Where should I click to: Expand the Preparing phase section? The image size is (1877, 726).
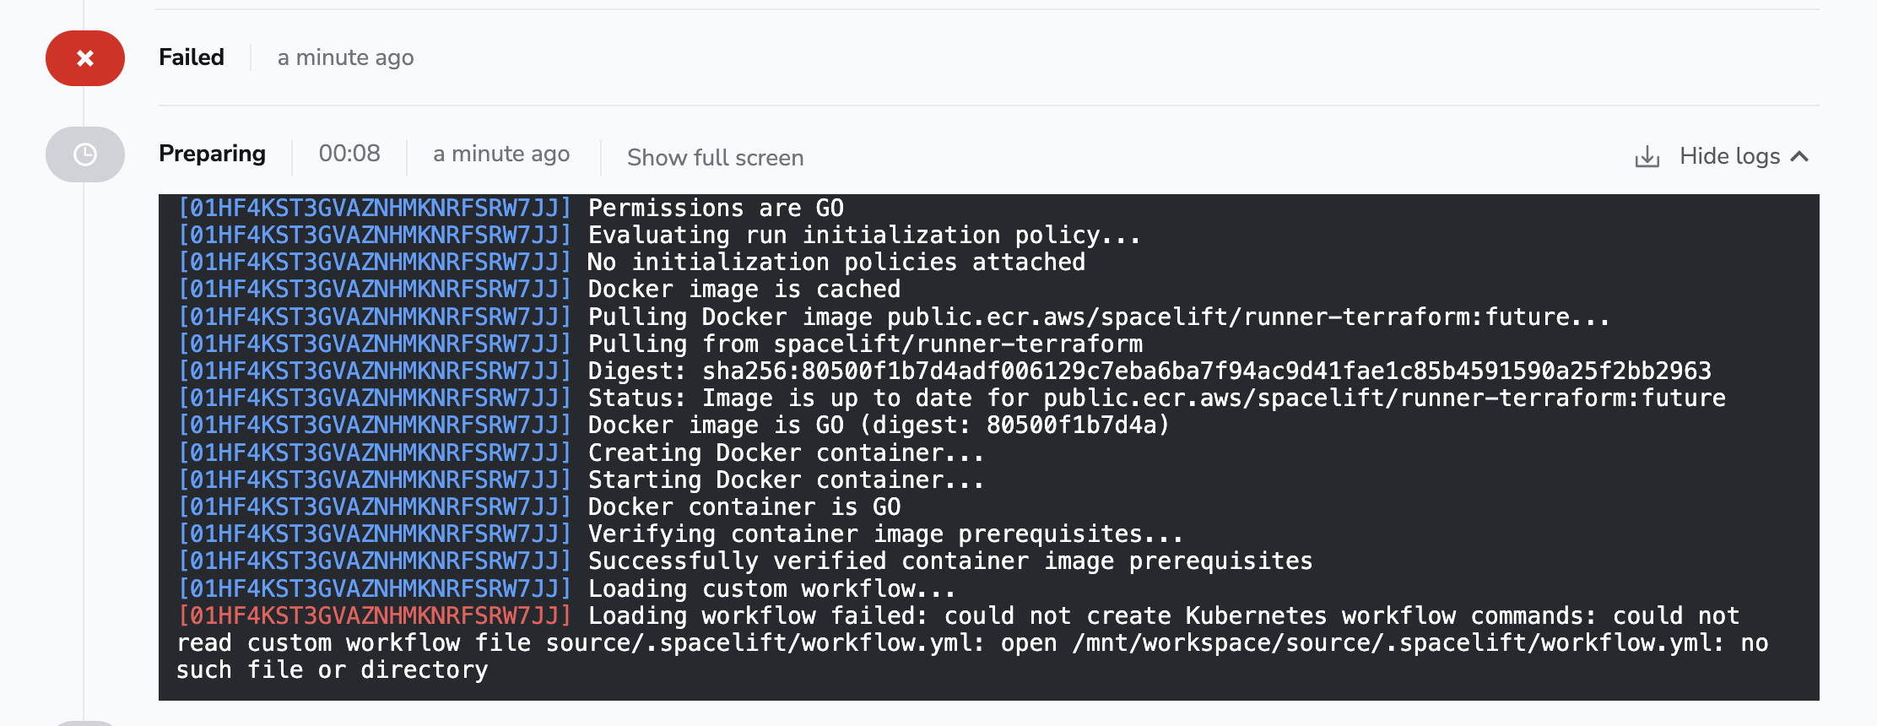(x=212, y=154)
